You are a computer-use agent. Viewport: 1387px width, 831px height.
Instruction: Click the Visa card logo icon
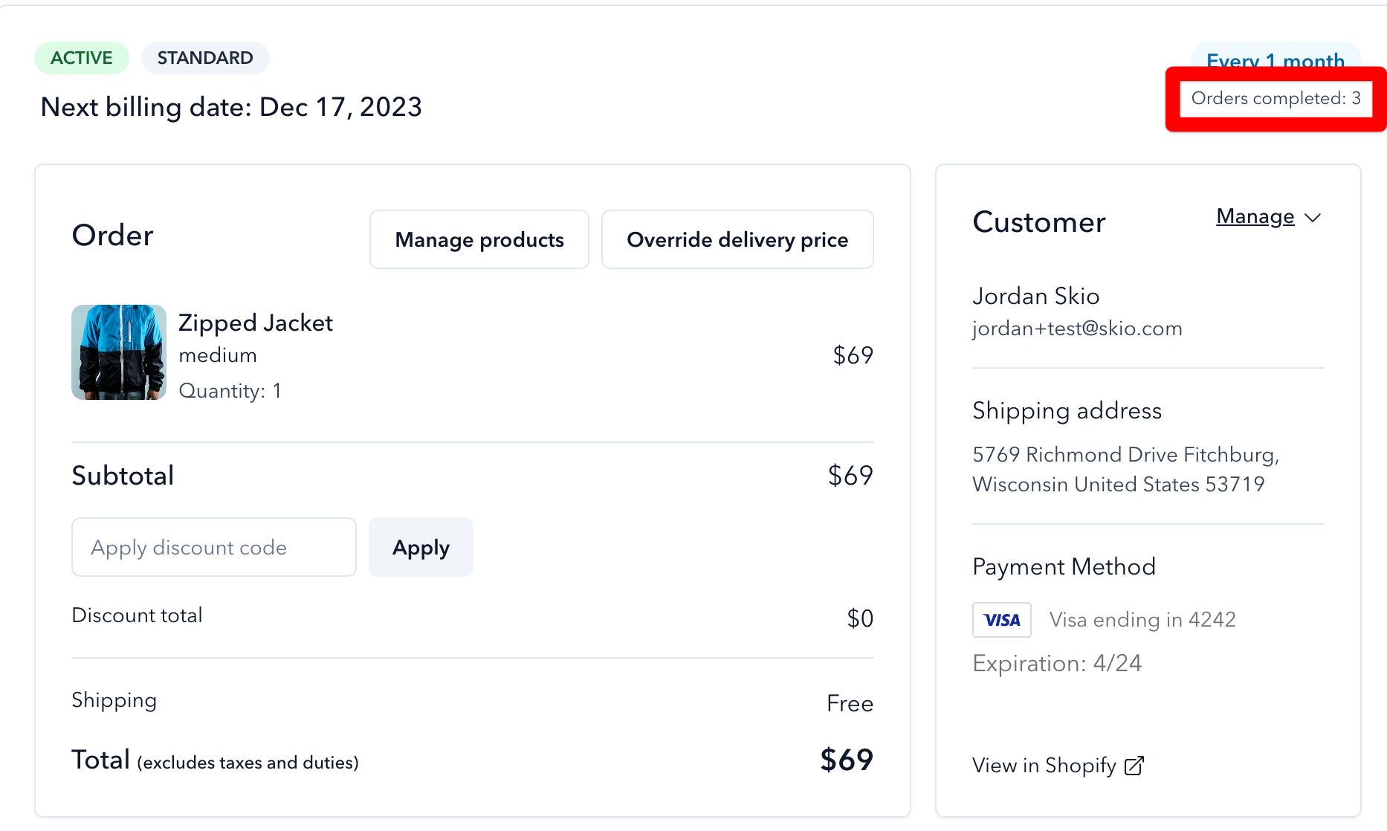pos(1001,620)
